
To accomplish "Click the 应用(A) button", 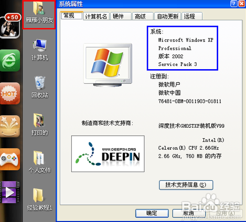I will tap(226, 213).
